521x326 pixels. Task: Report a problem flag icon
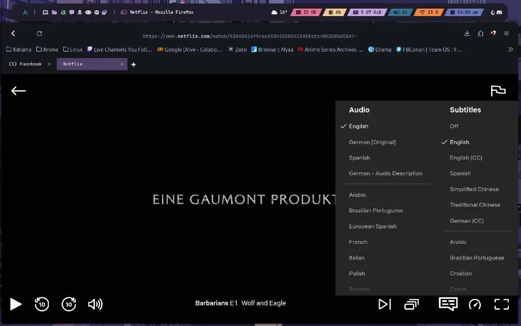(x=498, y=91)
